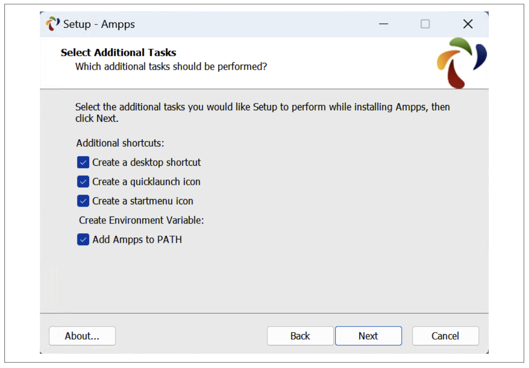
Task: Click the "Setup - Ampps" title bar text
Action: tap(99, 24)
